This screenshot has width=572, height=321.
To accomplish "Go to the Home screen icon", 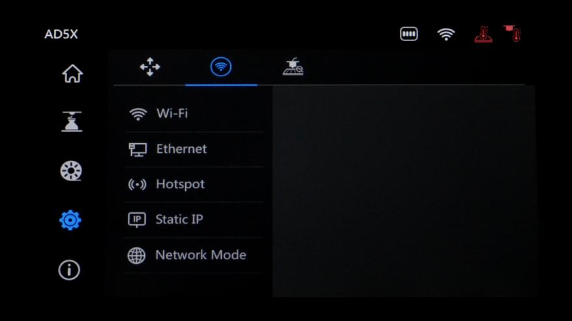I will [72, 74].
